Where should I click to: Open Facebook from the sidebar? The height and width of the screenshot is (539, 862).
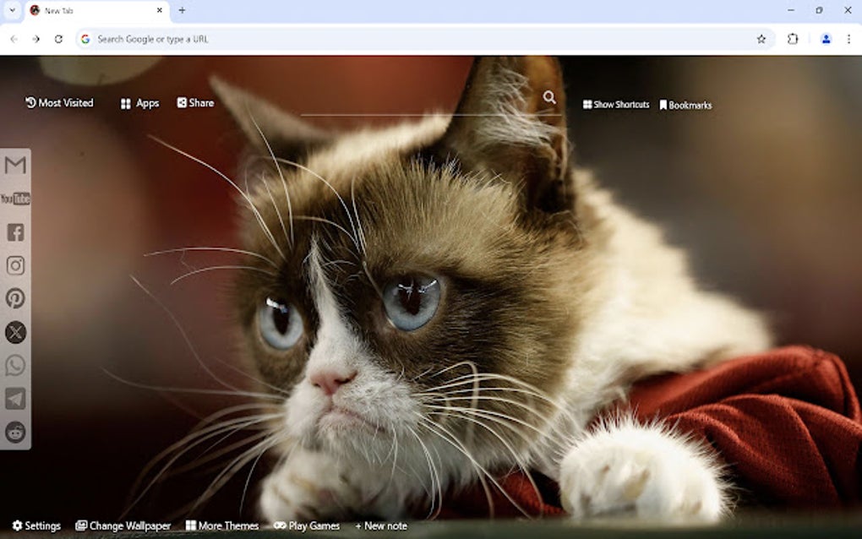pyautogui.click(x=15, y=231)
